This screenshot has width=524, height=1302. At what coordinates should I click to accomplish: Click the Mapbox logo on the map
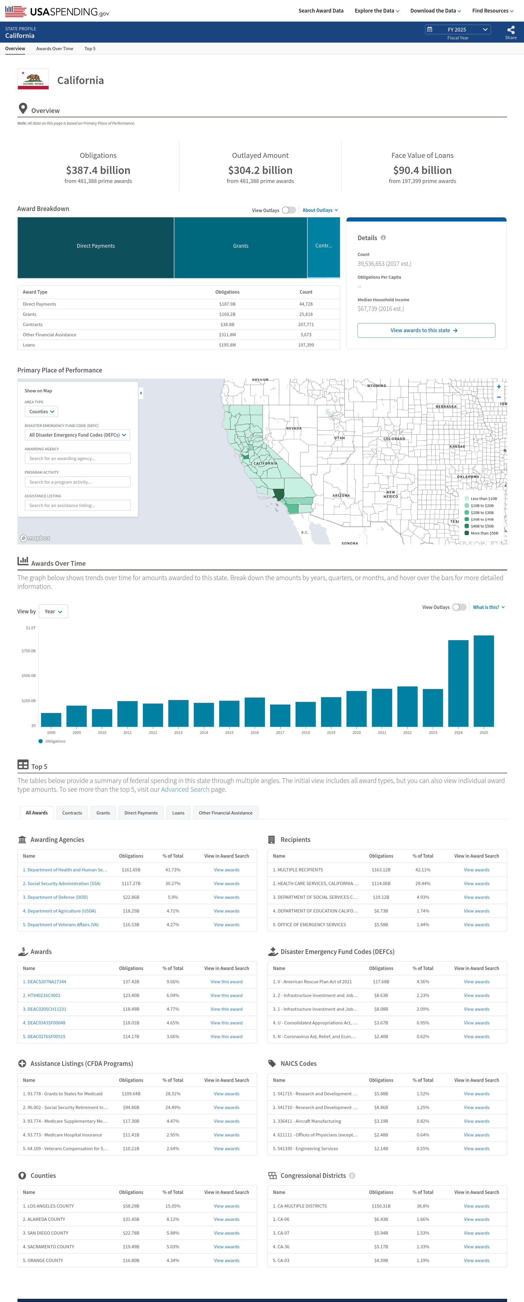click(x=35, y=538)
